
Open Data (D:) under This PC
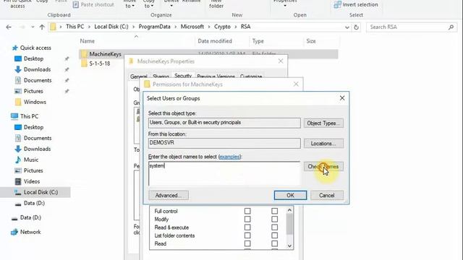(34, 203)
